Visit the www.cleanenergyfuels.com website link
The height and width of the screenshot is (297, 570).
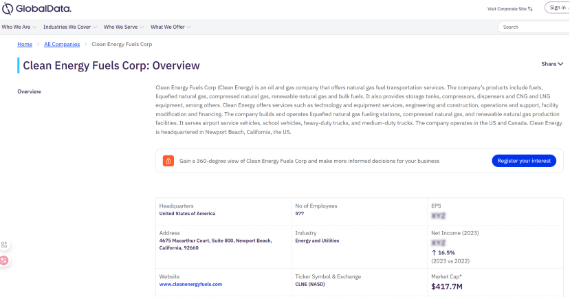coord(190,284)
